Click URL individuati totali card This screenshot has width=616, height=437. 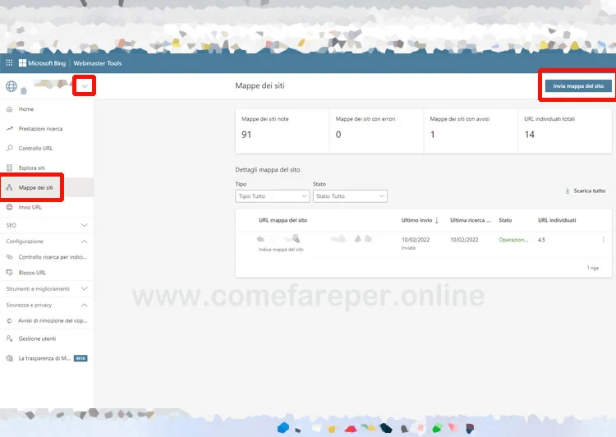coord(565,131)
